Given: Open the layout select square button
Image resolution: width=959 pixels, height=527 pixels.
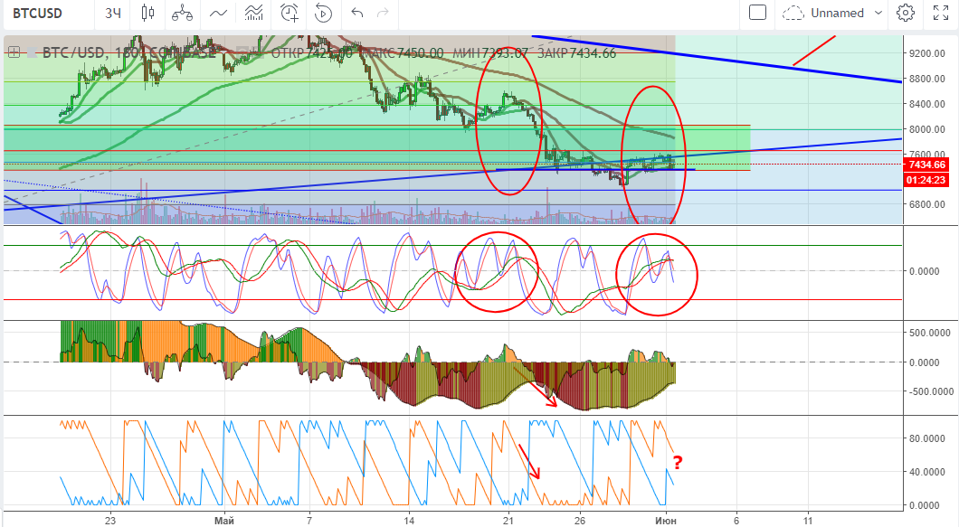Looking at the screenshot, I should 758,13.
